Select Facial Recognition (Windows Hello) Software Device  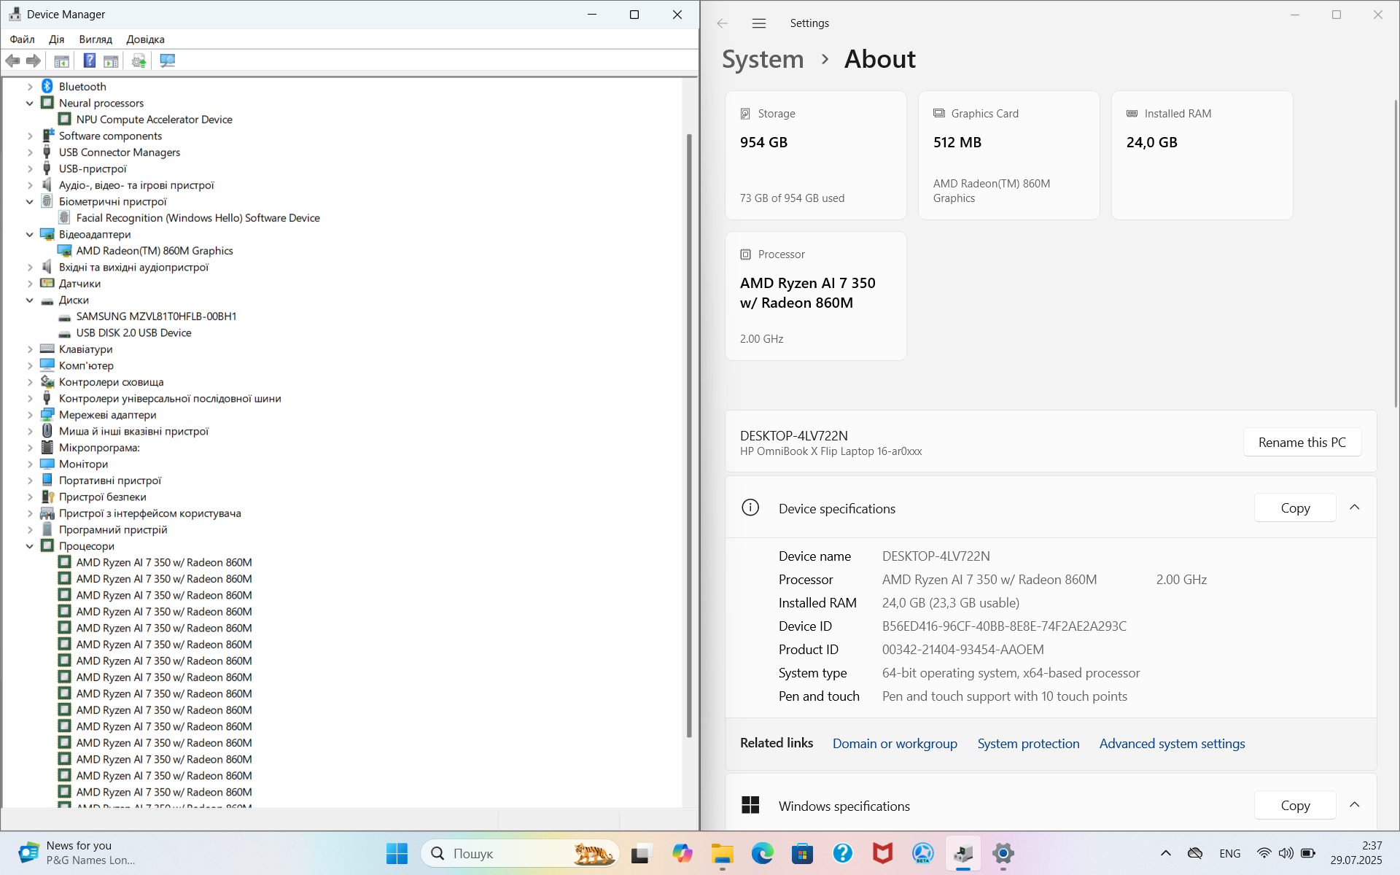pos(198,217)
